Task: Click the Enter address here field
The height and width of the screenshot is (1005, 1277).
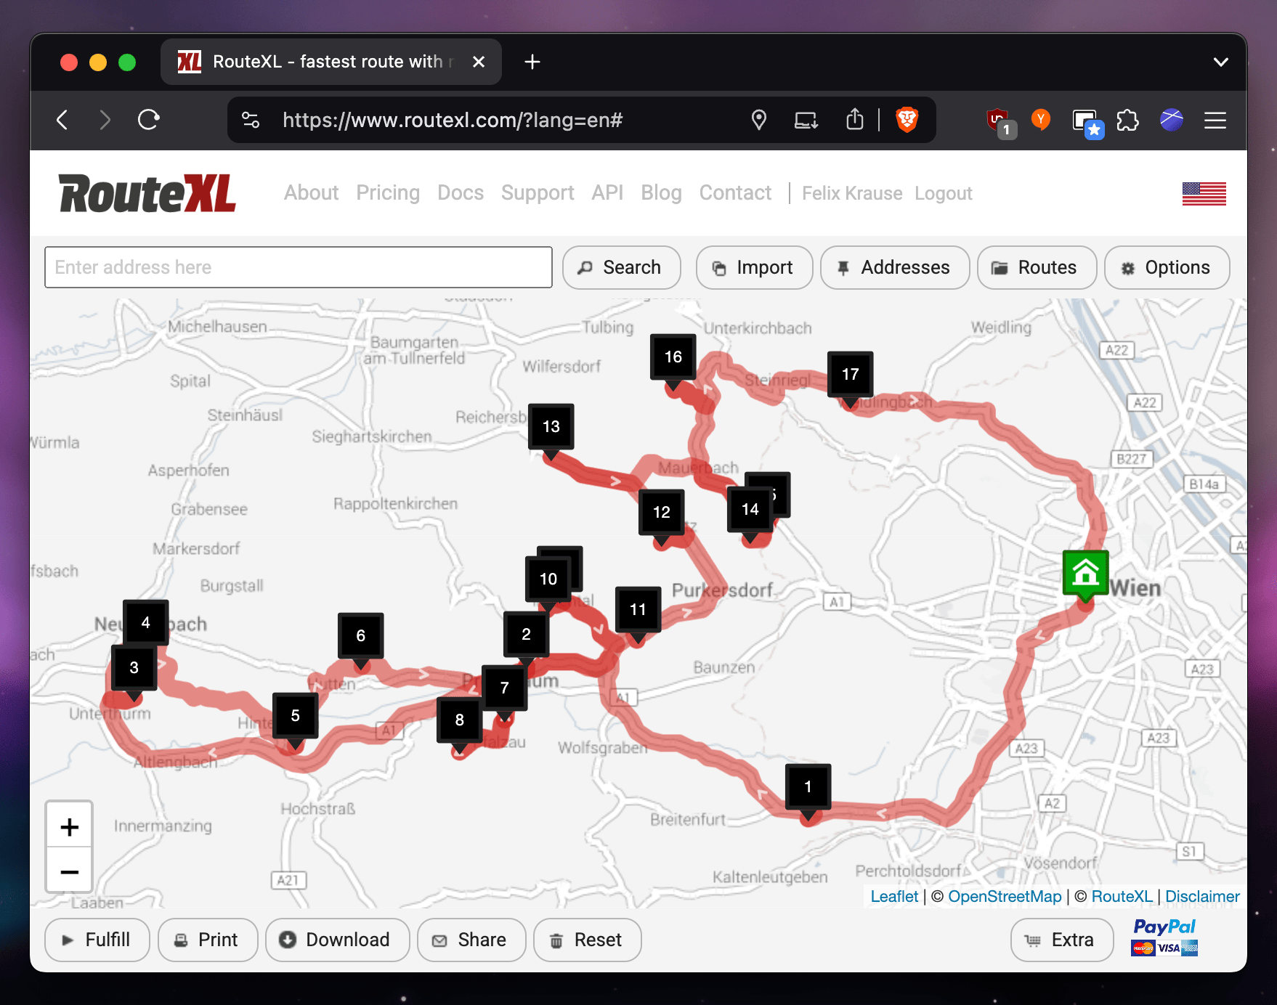Action: [298, 267]
